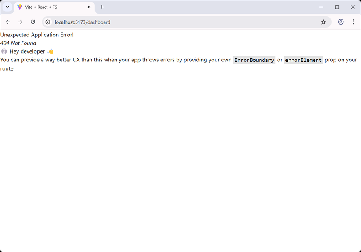Bookmark this page with the star
This screenshot has width=361, height=252.
[323, 22]
